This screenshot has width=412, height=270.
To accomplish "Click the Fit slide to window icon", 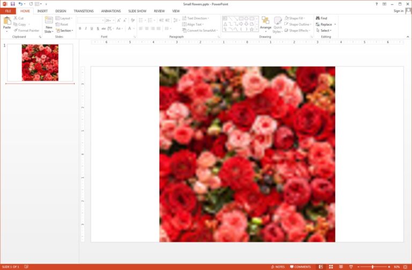I will (x=405, y=267).
